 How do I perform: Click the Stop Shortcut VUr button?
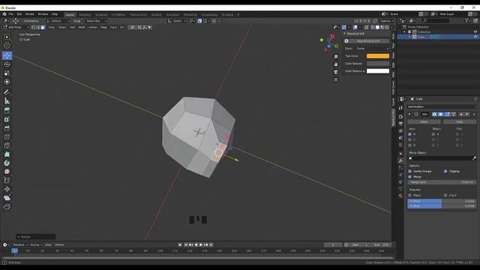368,41
